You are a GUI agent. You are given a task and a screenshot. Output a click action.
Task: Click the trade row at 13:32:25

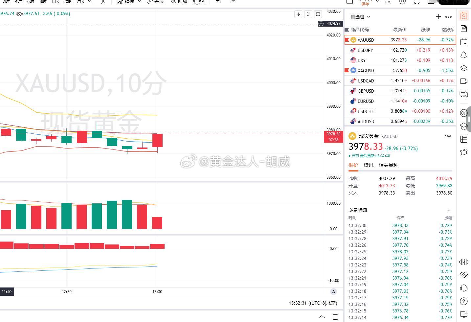coord(400,252)
